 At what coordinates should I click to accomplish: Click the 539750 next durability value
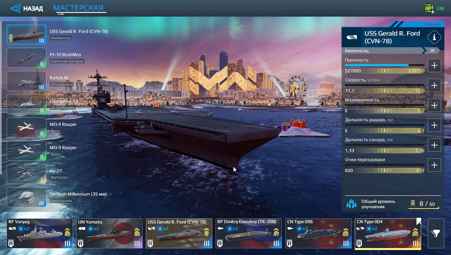(416, 71)
